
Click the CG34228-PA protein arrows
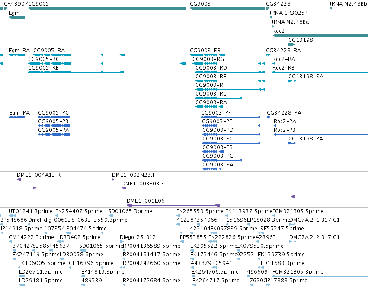269,117
